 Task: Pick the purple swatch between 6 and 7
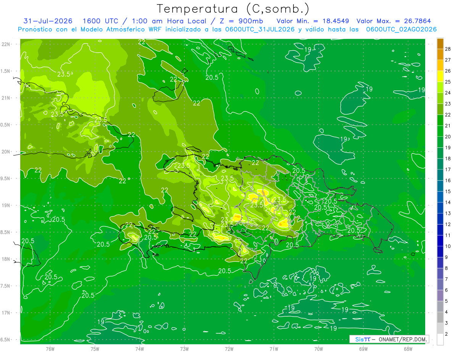(440, 284)
